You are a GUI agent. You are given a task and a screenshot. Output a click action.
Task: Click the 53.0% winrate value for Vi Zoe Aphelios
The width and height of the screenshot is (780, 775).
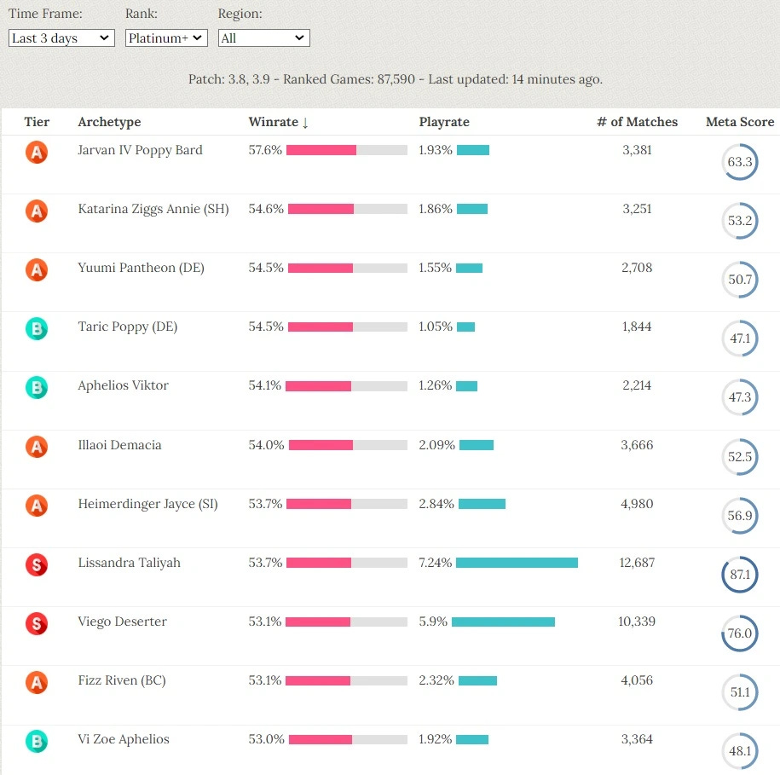[266, 739]
